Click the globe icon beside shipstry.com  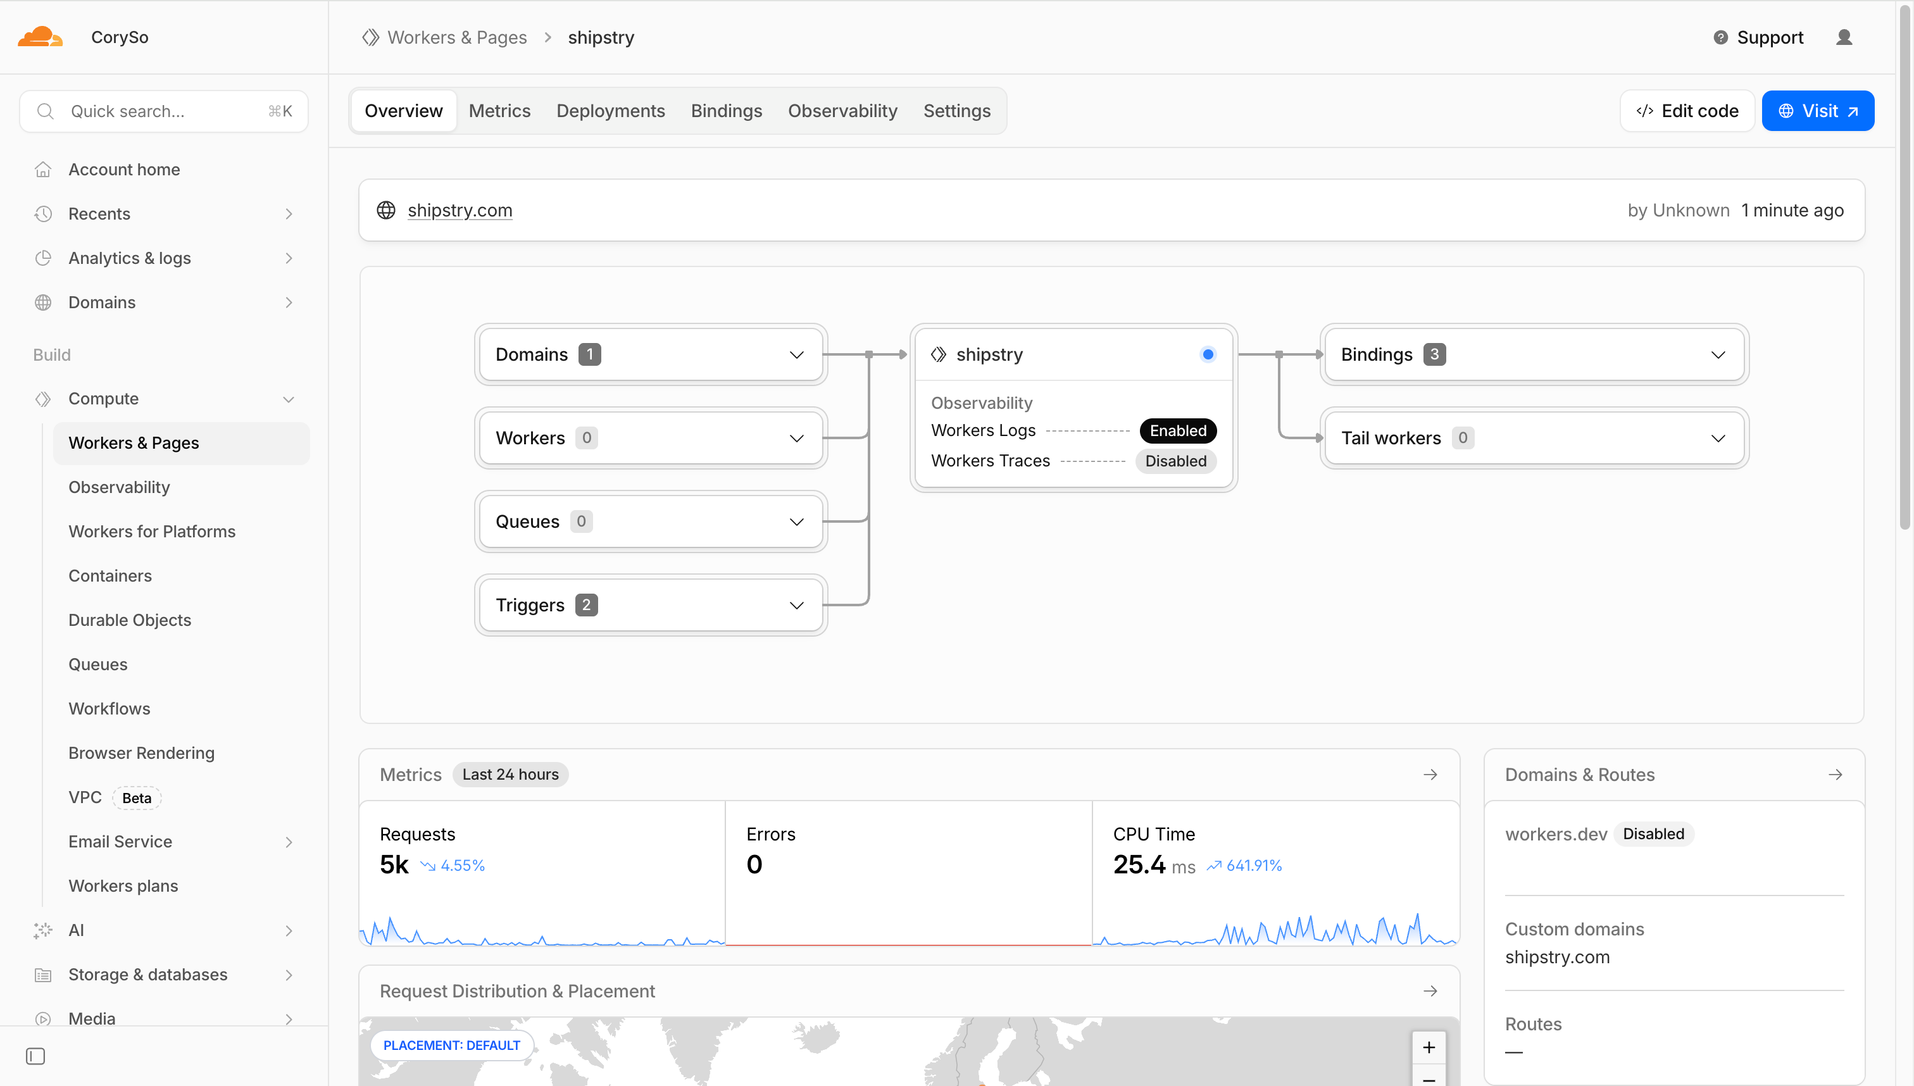point(385,210)
